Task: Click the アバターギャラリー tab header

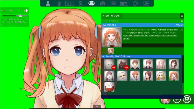Action: pos(112,16)
